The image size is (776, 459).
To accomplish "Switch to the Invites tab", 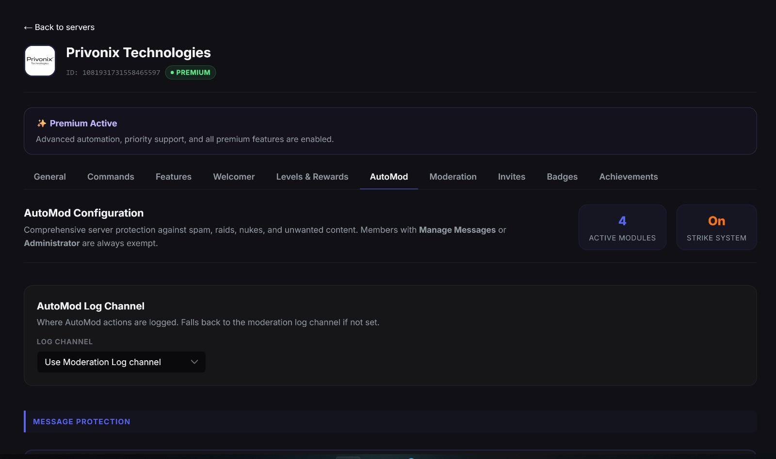I will (x=511, y=177).
